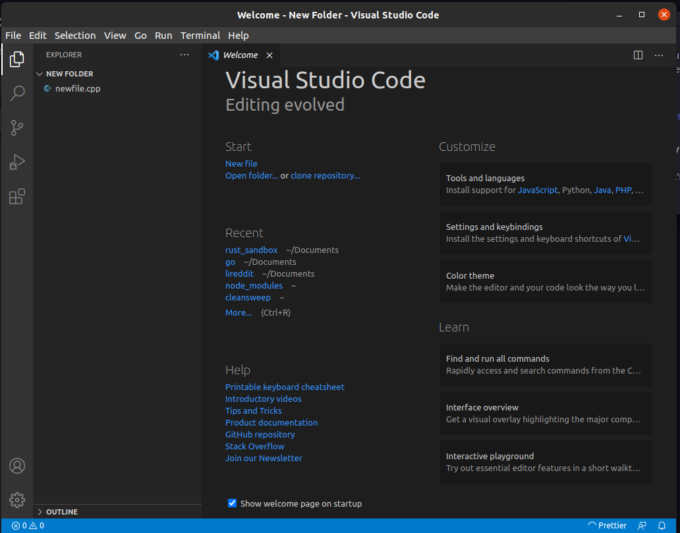The image size is (680, 533).
Task: Open the Terminal menu
Action: click(x=200, y=36)
